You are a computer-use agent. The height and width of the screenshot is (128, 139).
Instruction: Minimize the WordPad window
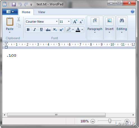point(111,3)
